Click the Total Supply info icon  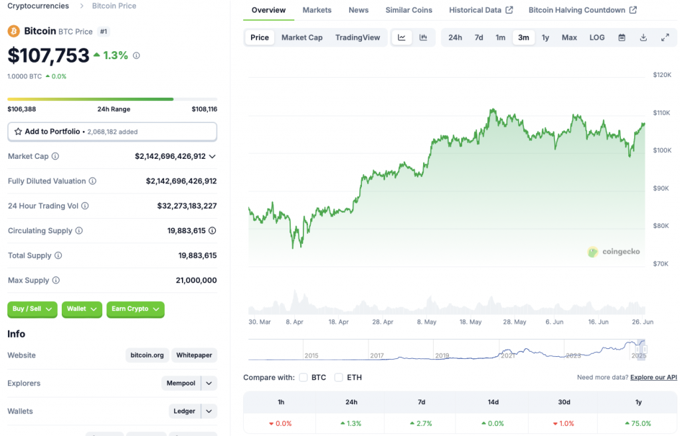tap(58, 255)
